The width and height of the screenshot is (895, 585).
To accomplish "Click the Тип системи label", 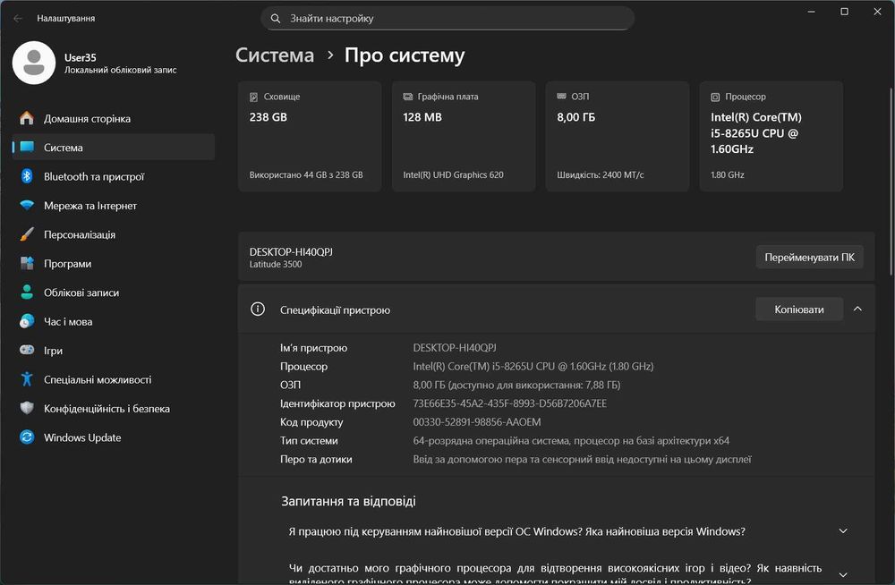I will coord(309,441).
